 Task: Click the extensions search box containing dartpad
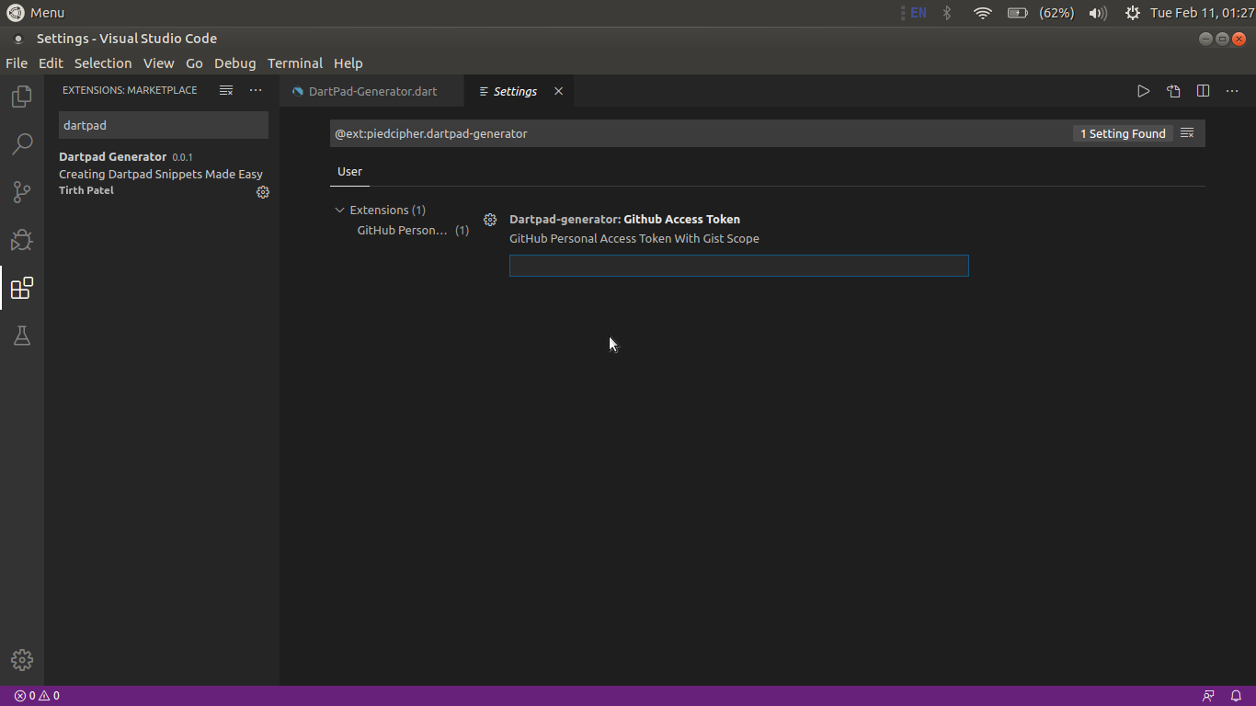(164, 125)
